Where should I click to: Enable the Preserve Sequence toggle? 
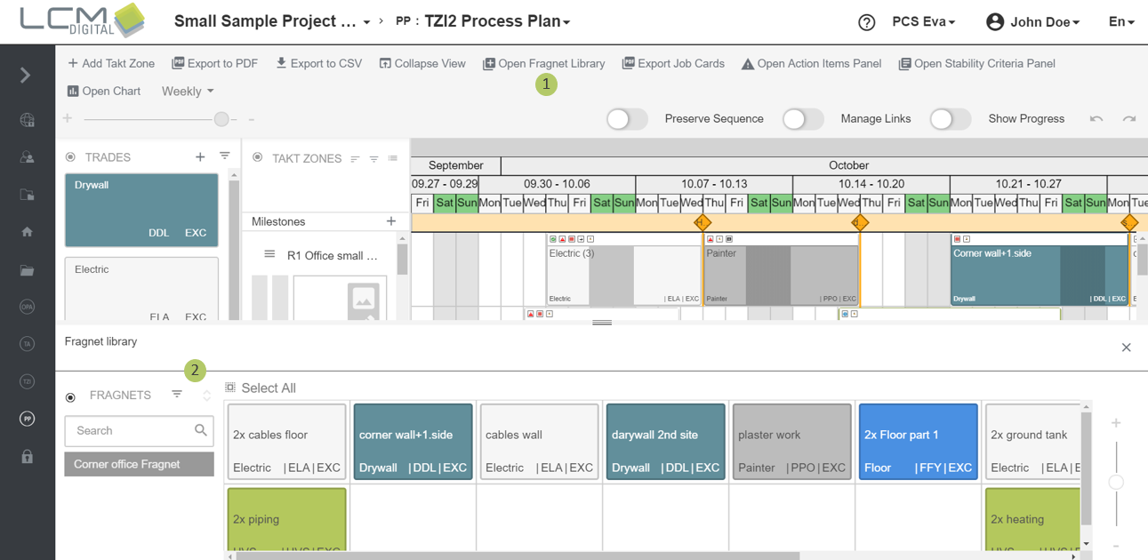(x=627, y=119)
